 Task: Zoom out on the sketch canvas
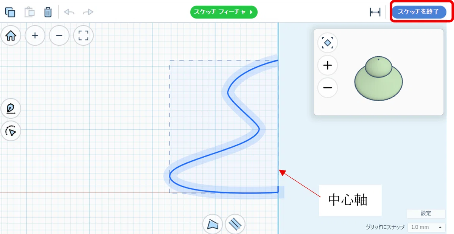pos(59,36)
